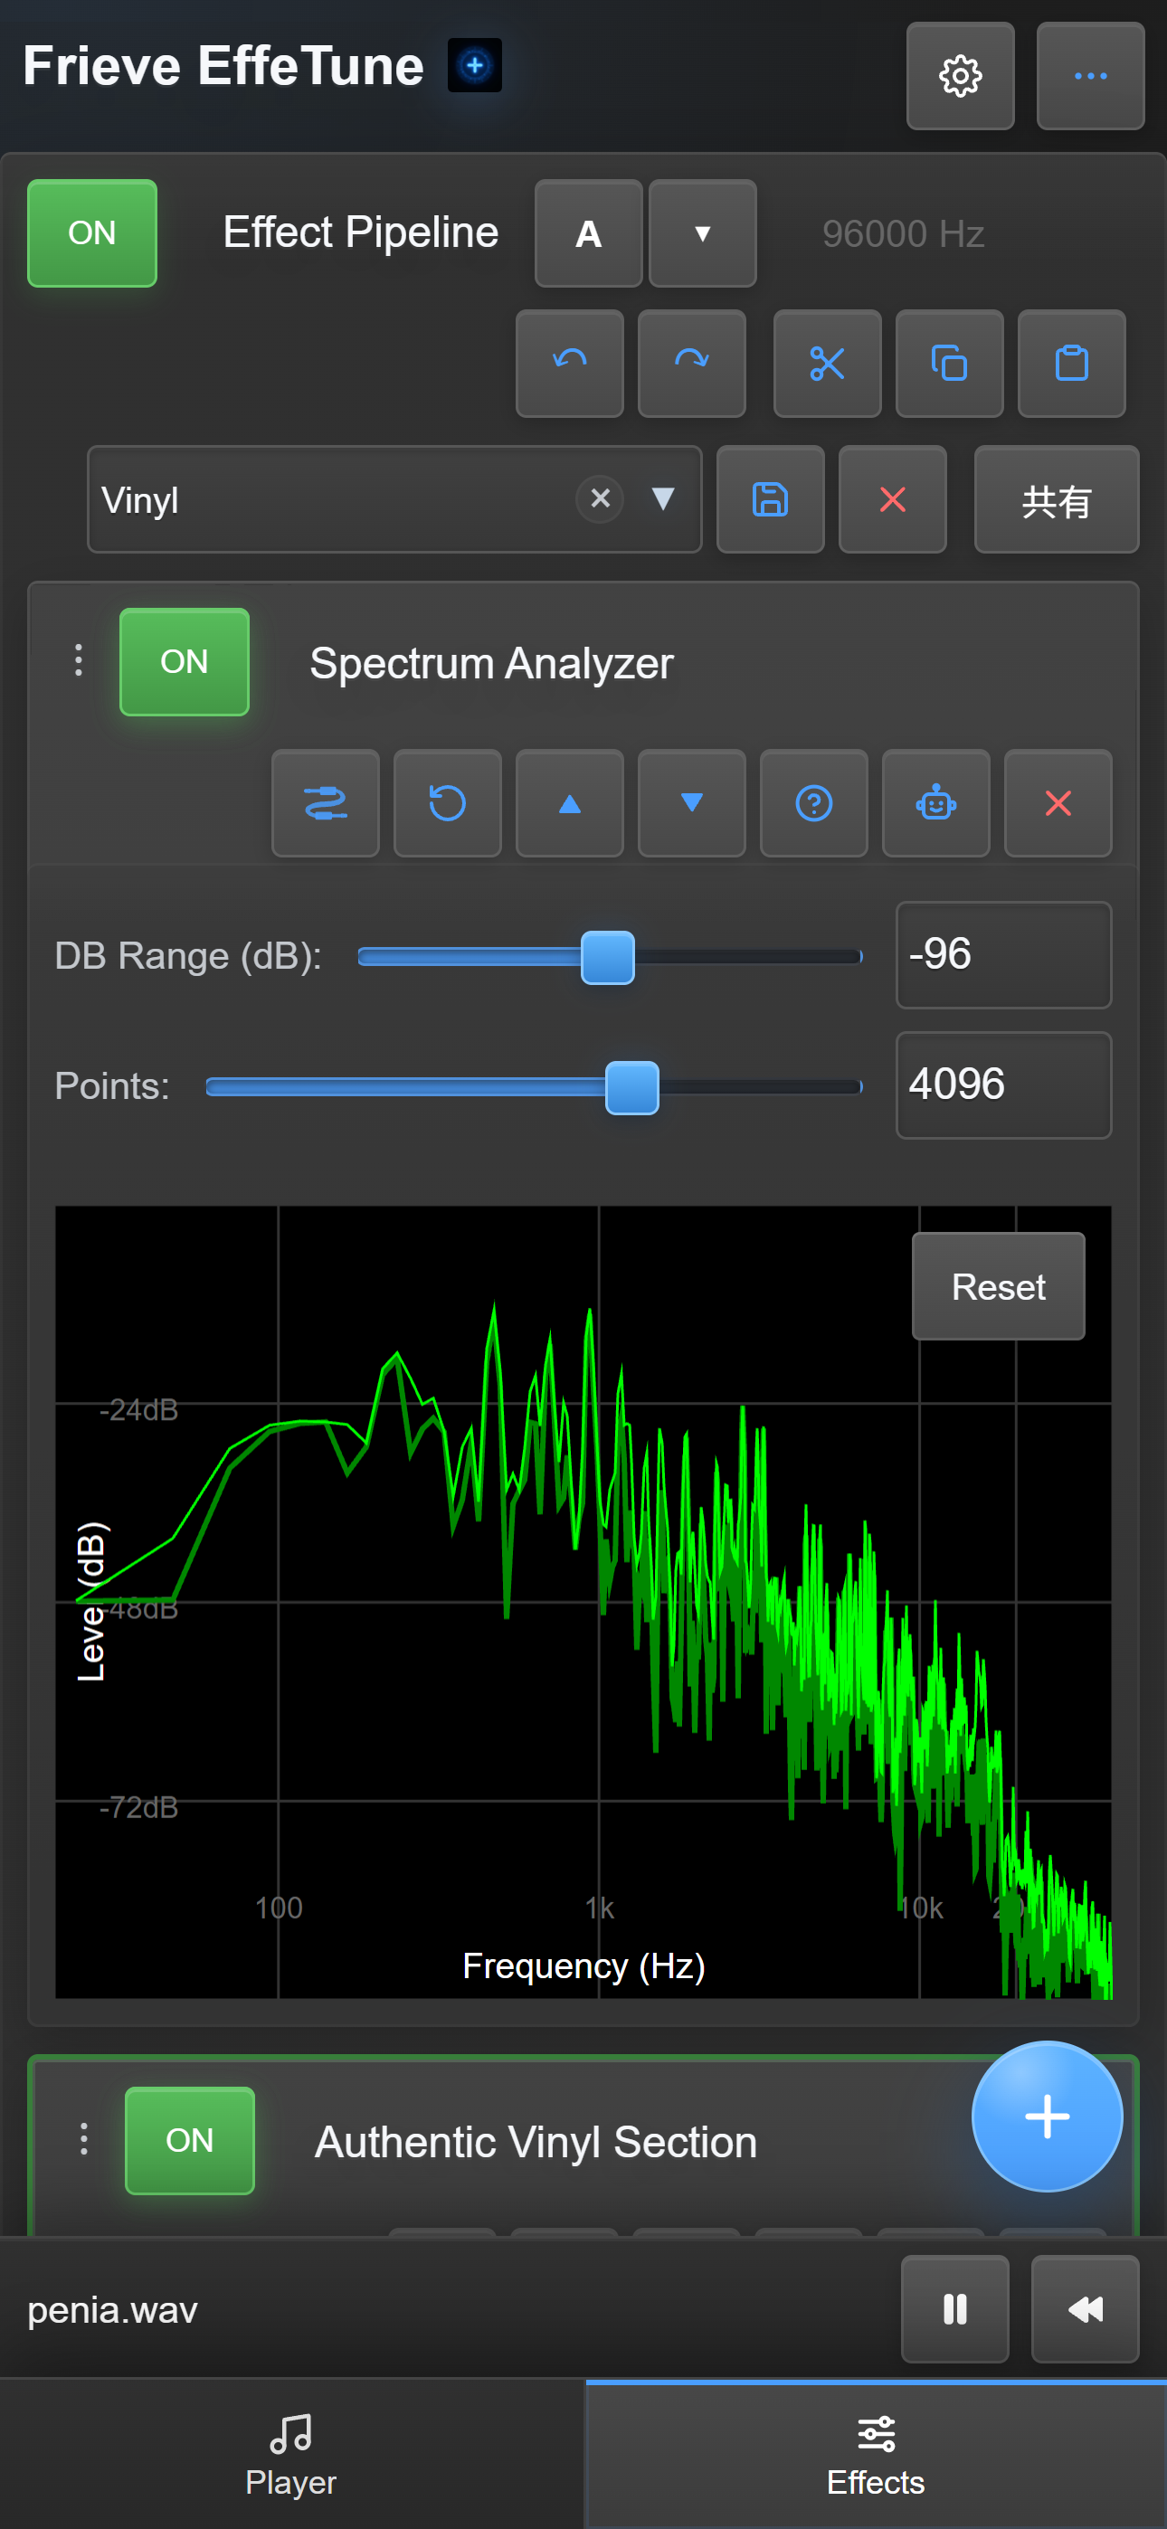Click the penia.wav file name
This screenshot has width=1167, height=2529.
click(112, 2310)
